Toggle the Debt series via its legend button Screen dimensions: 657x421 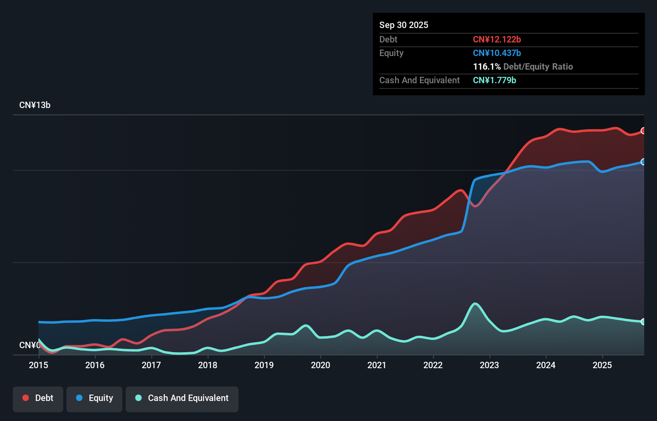coord(38,398)
